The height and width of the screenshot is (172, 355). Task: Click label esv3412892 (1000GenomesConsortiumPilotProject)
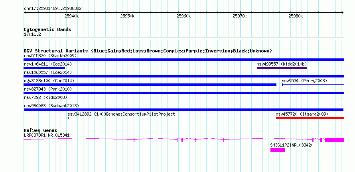tap(122, 114)
